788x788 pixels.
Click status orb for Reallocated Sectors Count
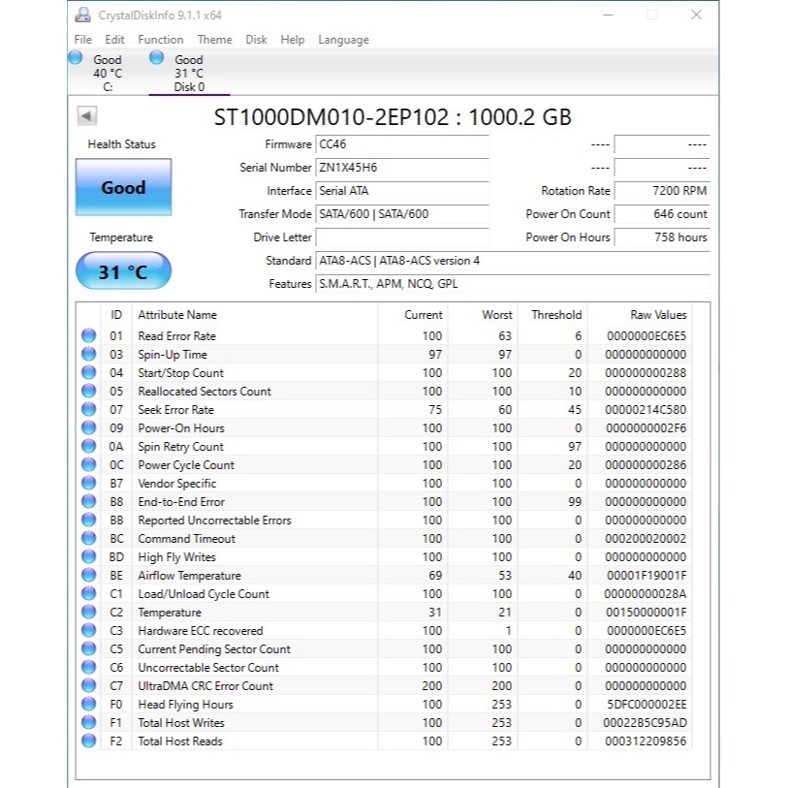click(89, 391)
